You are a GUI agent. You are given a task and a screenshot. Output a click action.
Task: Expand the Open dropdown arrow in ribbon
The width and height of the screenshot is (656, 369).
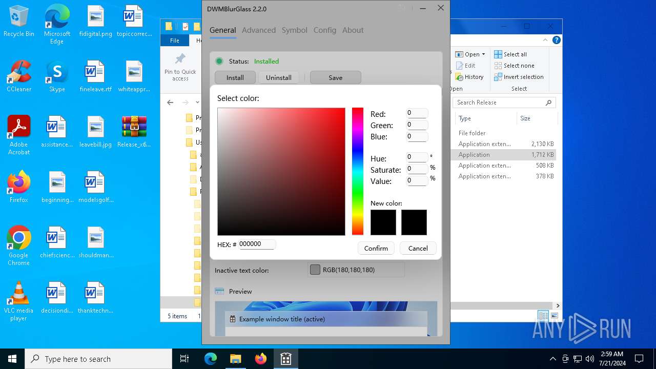tap(483, 54)
